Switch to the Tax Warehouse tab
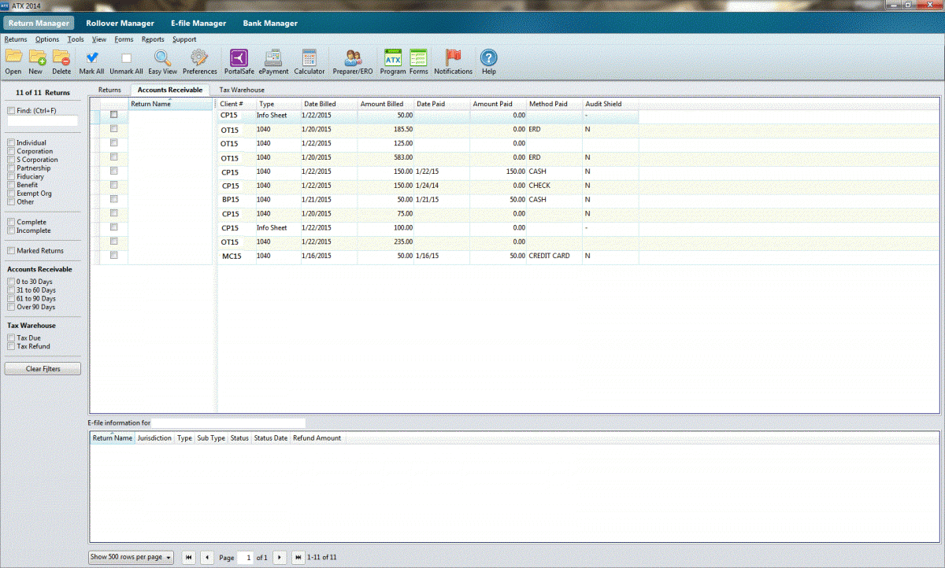Screen dimensions: 945x568 (x=242, y=90)
